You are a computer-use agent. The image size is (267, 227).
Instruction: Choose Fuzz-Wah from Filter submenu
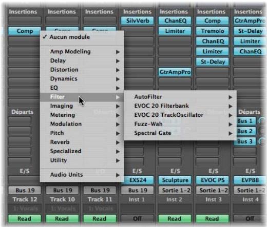pyautogui.click(x=180, y=124)
